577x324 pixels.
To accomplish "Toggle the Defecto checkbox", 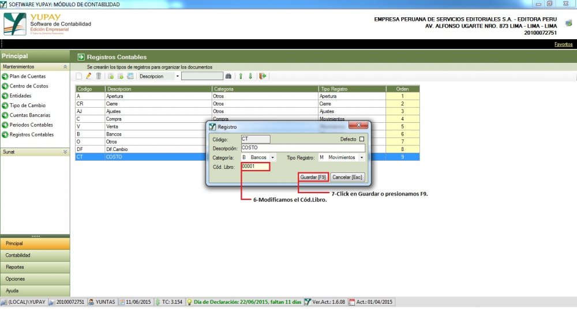I will 362,139.
